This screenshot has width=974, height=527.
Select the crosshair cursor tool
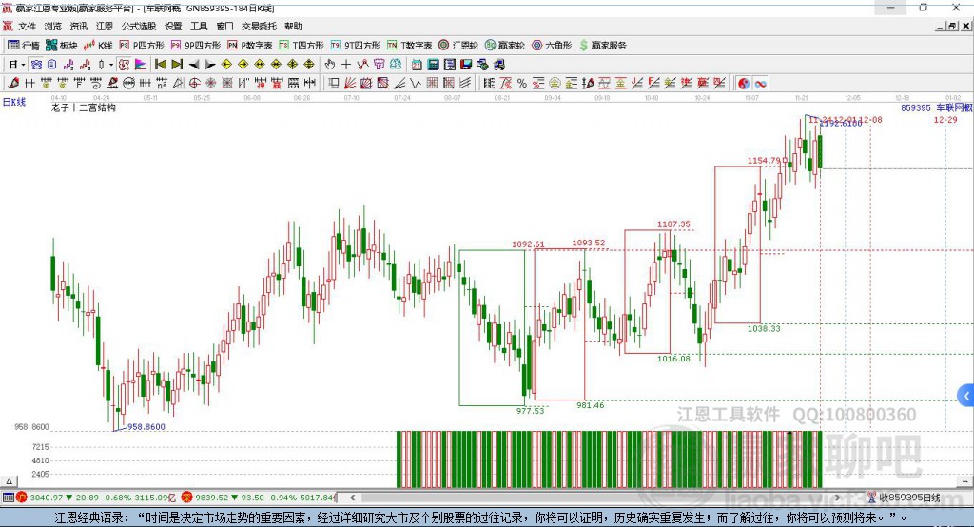click(x=346, y=65)
